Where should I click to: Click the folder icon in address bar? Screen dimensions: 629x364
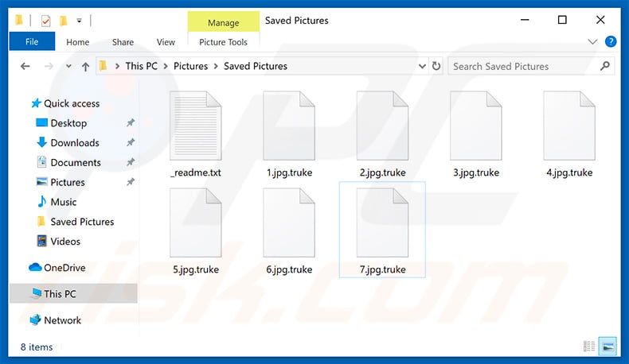tap(103, 66)
